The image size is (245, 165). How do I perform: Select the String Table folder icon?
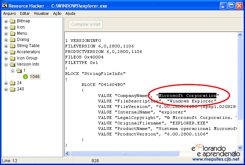(x=12, y=46)
